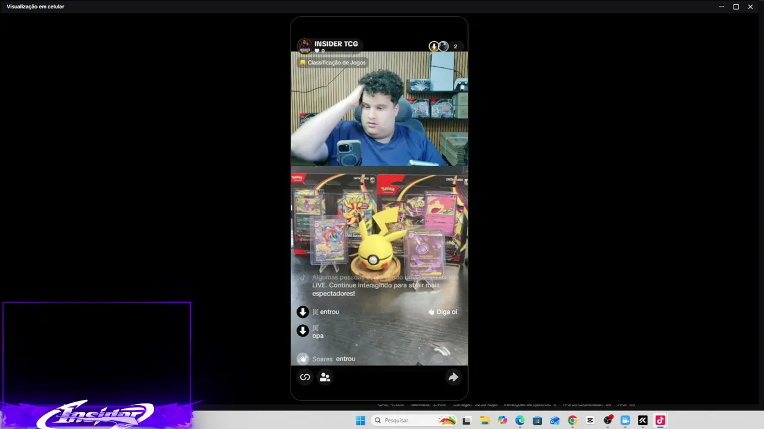This screenshot has width=764, height=429.
Task: Open OBS Studio from the taskbar
Action: pyautogui.click(x=608, y=420)
